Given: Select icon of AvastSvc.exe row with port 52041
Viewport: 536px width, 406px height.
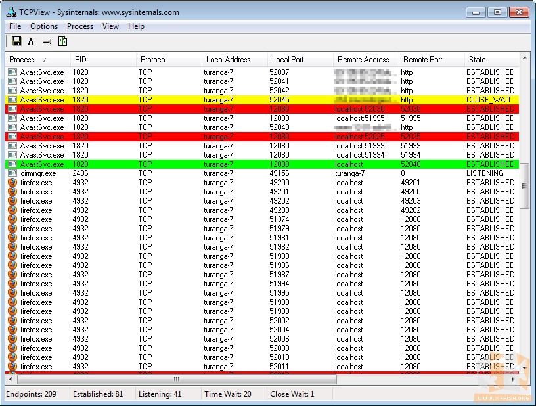Looking at the screenshot, I should (12, 81).
